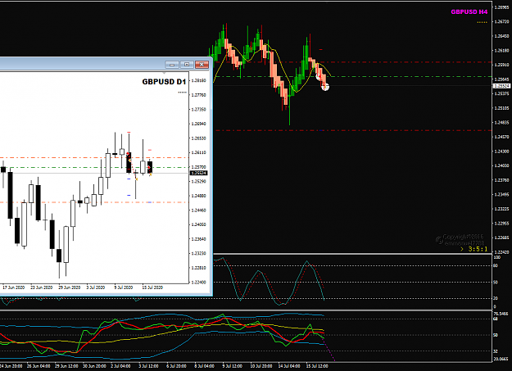Click price level 1.24460 on D1 scale
Image resolution: width=512 pixels, height=371 pixels.
pos(198,210)
